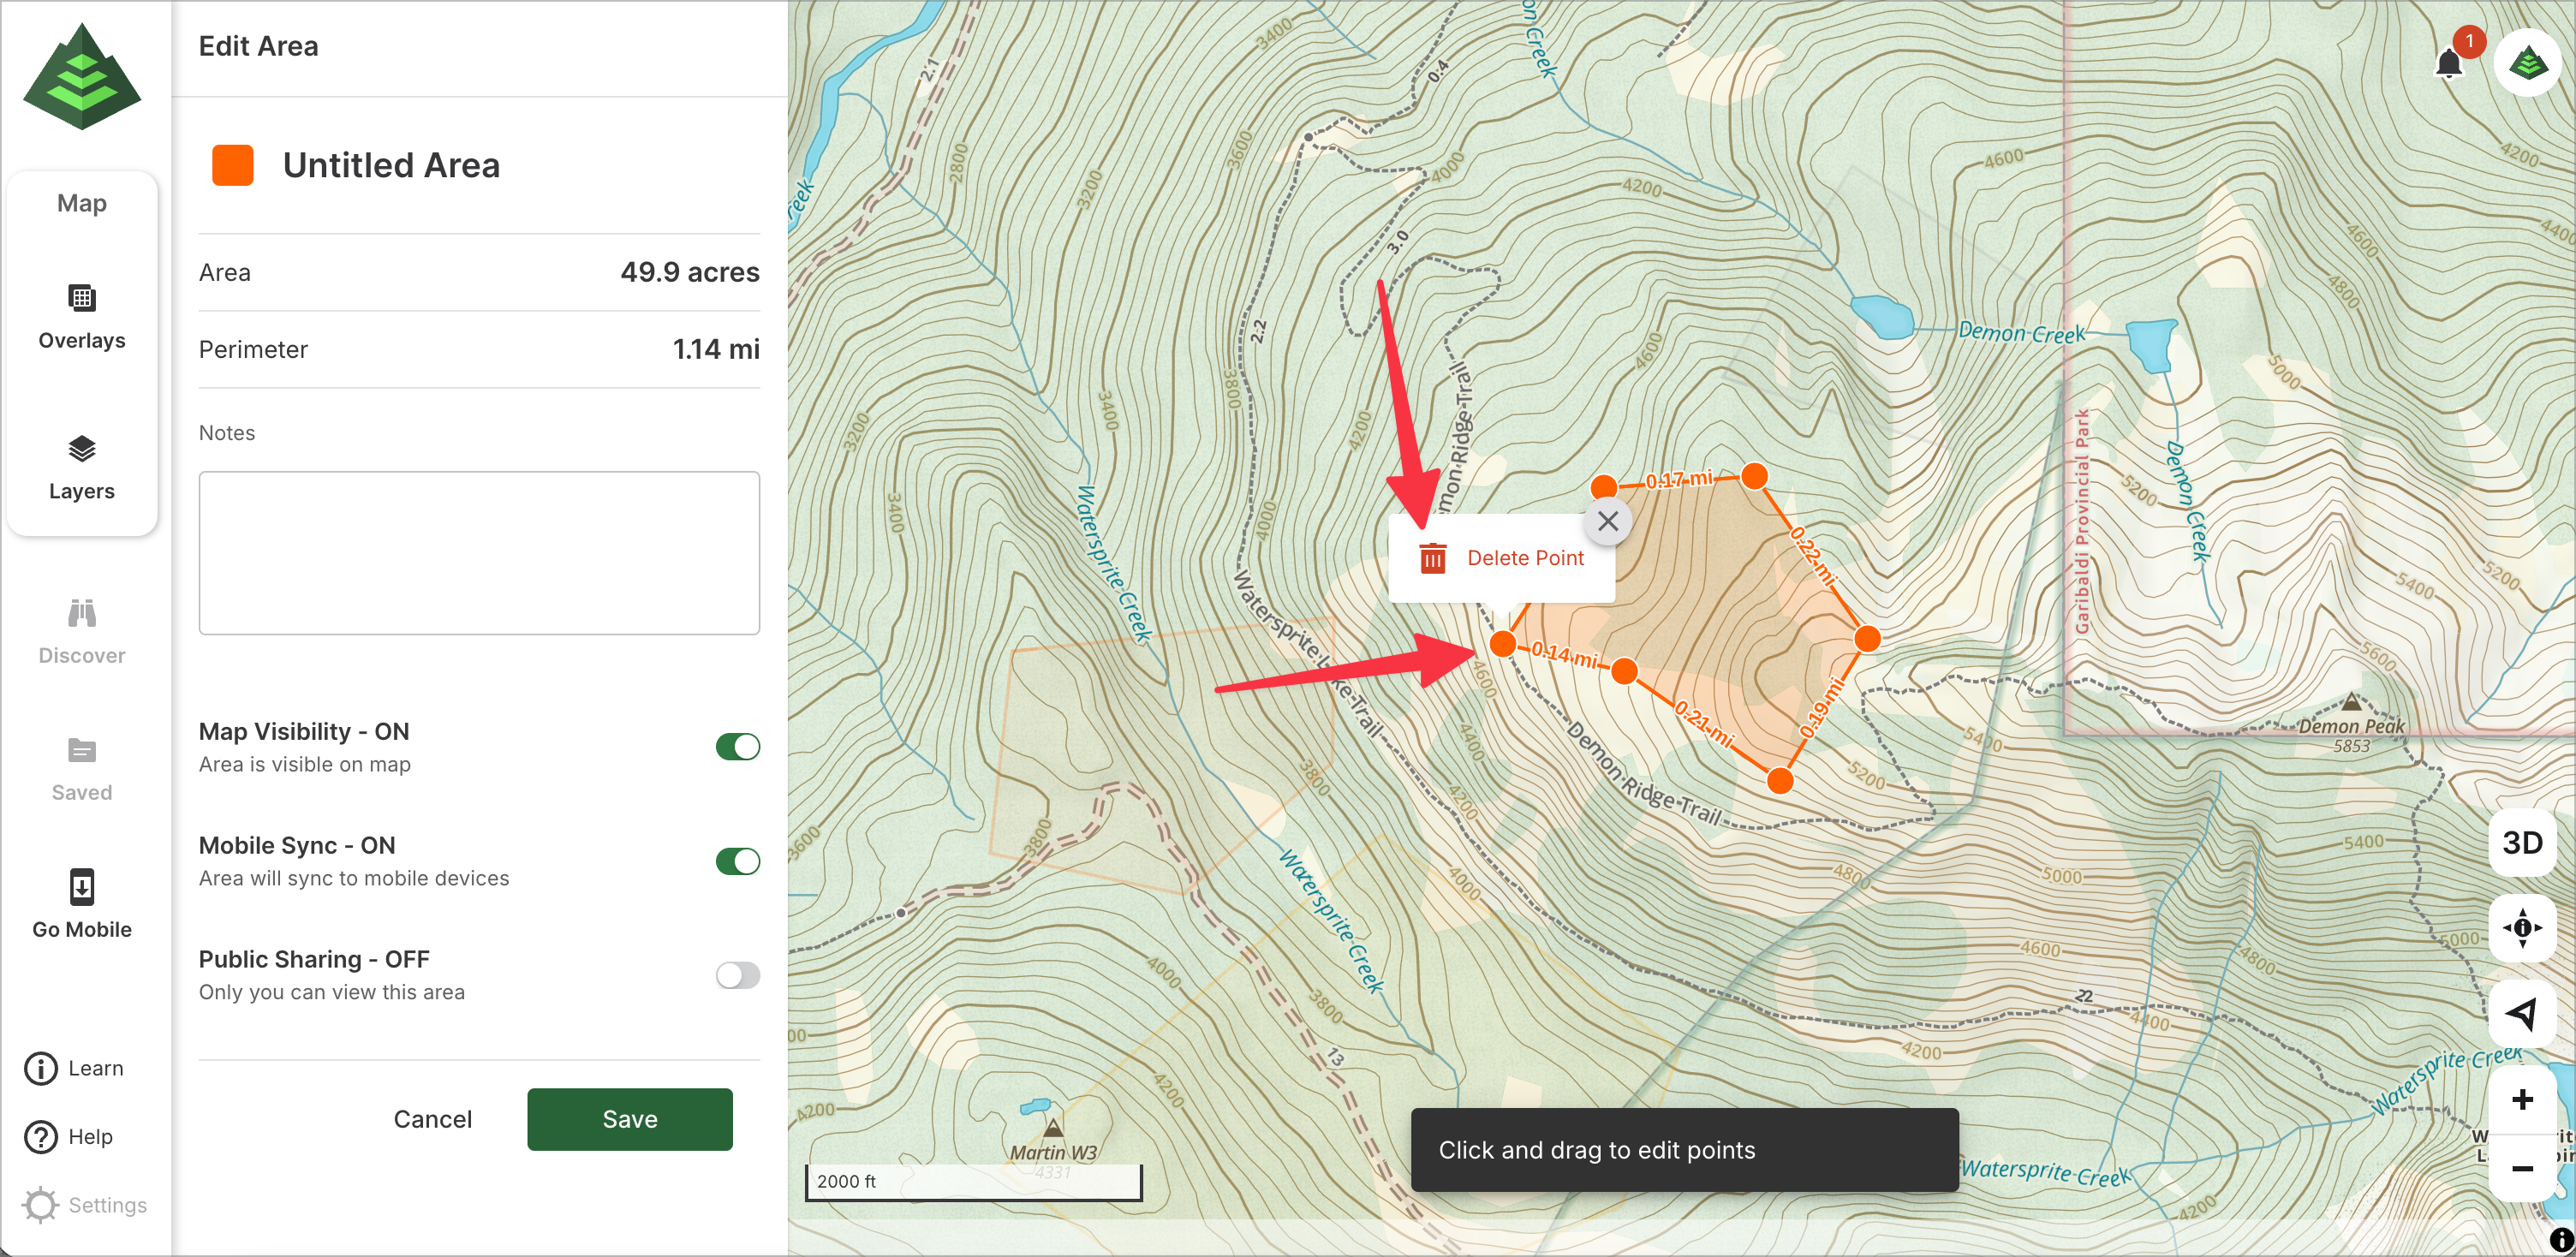Screen dimensions: 2576x1257
Task: Click inside the Notes text field
Action: pyautogui.click(x=479, y=552)
